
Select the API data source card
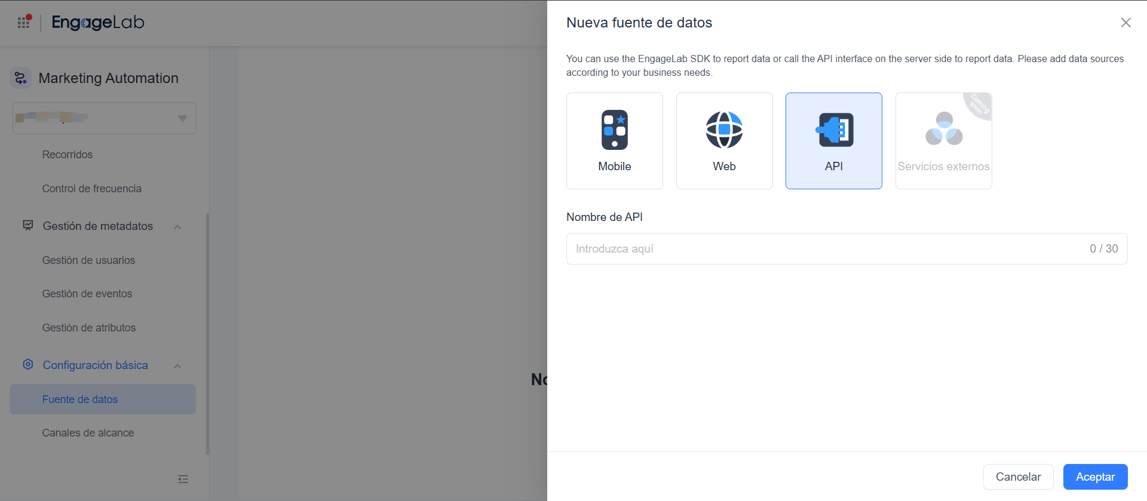pos(834,141)
